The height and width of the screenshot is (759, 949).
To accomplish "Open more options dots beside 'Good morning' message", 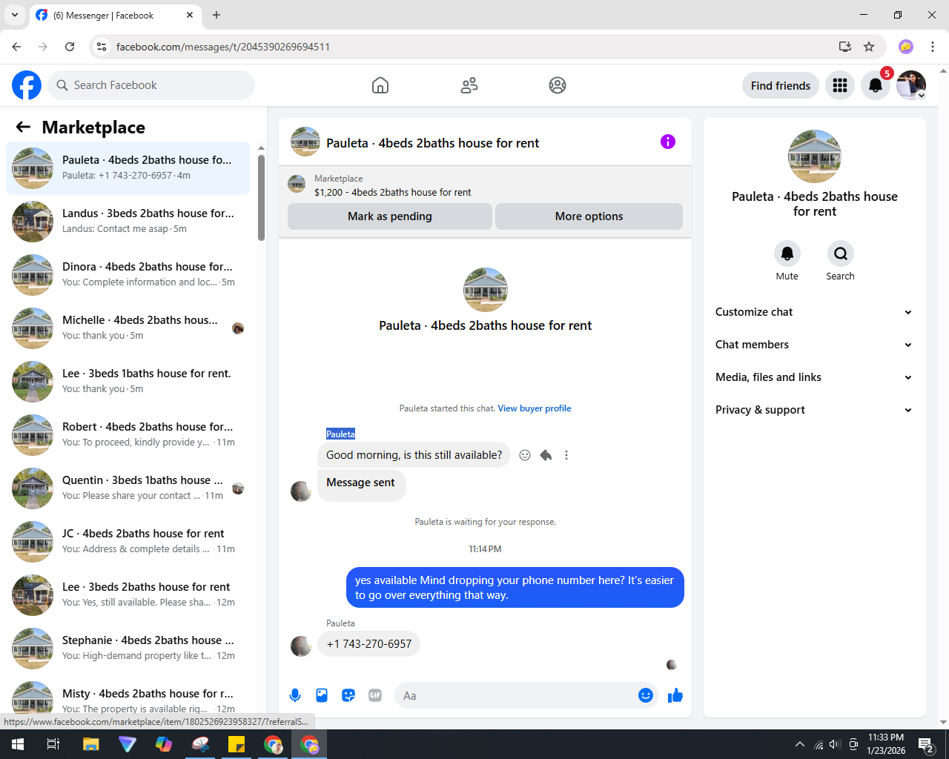I will 566,455.
